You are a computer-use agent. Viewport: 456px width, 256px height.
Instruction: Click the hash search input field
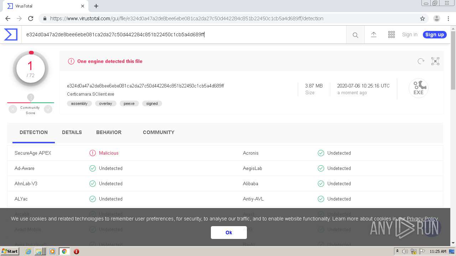184,34
